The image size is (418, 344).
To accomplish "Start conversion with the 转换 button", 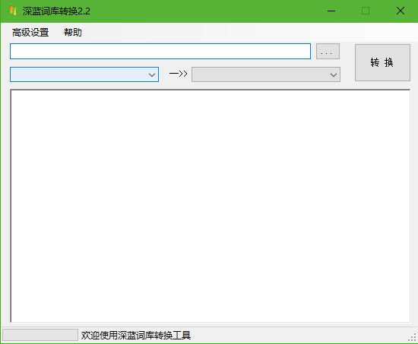I will coord(382,62).
